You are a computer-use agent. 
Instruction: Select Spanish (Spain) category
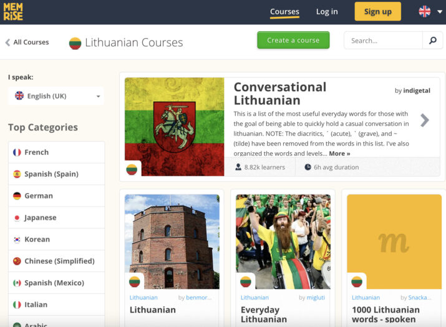56,174
